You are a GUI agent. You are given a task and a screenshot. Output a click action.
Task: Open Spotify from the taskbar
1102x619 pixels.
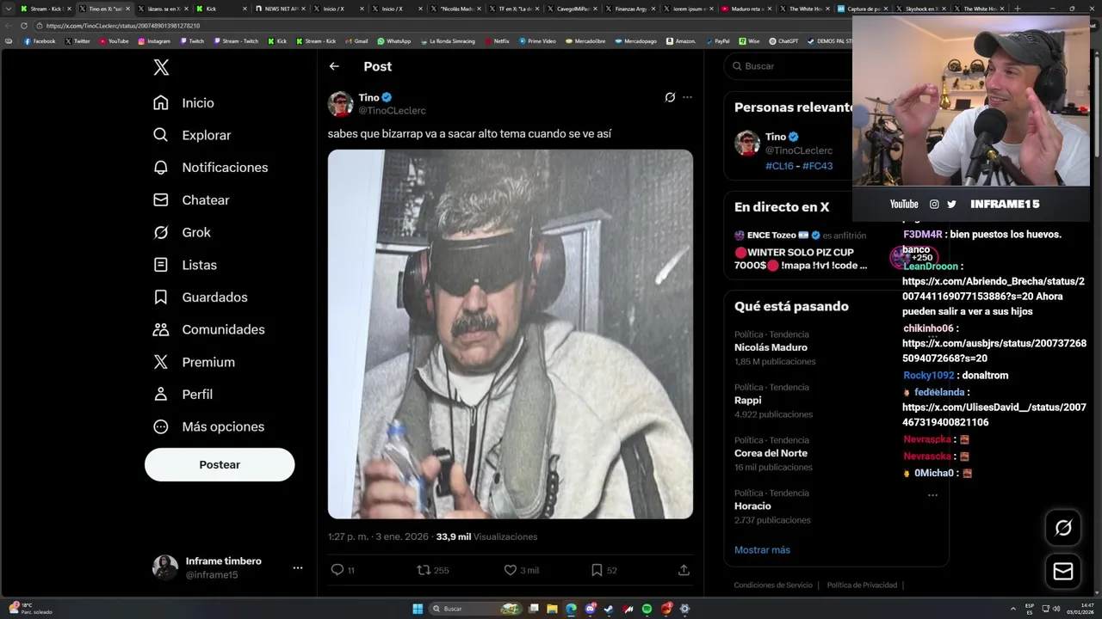pyautogui.click(x=647, y=609)
